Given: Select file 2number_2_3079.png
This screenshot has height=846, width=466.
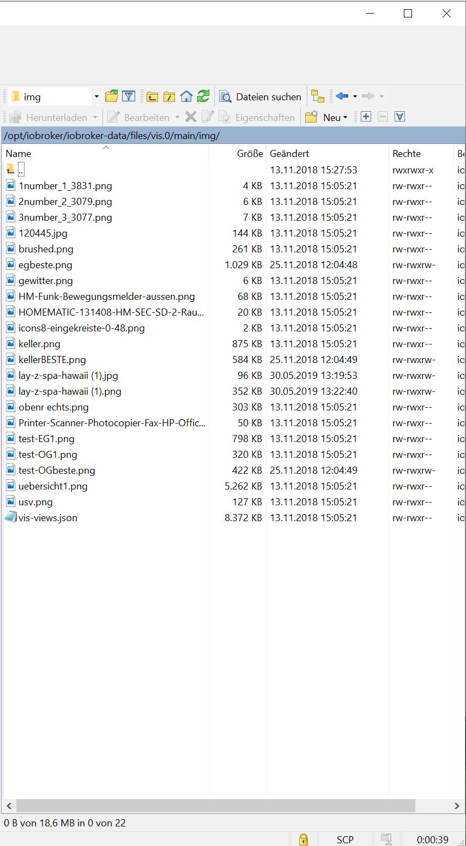Looking at the screenshot, I should pos(65,202).
